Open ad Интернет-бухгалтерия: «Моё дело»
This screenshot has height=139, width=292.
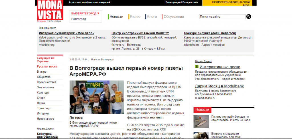[x=66, y=33]
